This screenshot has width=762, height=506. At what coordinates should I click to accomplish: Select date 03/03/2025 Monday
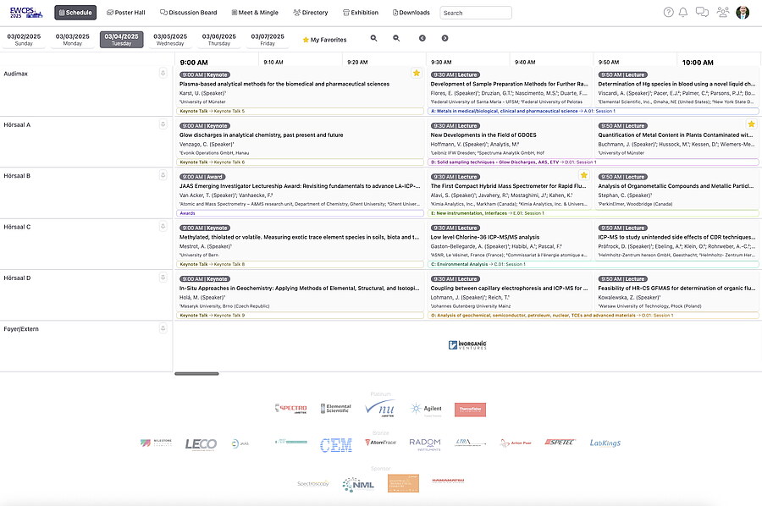pyautogui.click(x=73, y=39)
